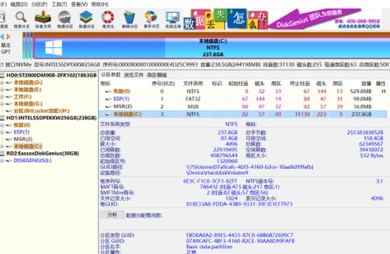Click the 格式化 format icon

108,19
